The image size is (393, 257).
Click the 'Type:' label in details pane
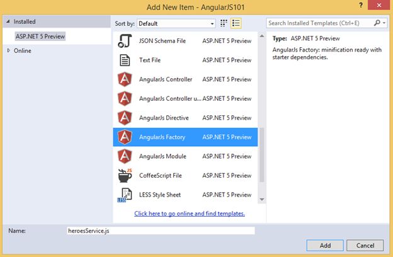coord(280,38)
